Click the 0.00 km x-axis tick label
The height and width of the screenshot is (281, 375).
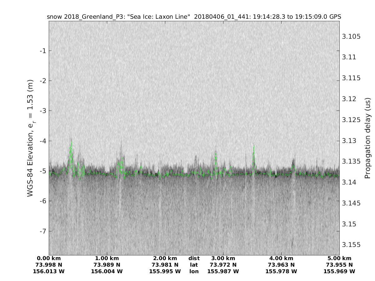(x=49, y=259)
